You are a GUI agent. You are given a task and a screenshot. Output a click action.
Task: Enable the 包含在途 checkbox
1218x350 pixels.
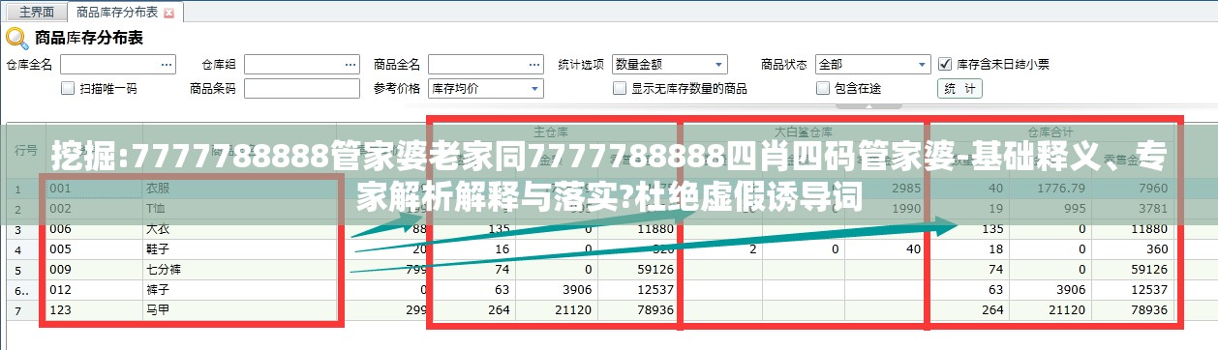(x=823, y=88)
